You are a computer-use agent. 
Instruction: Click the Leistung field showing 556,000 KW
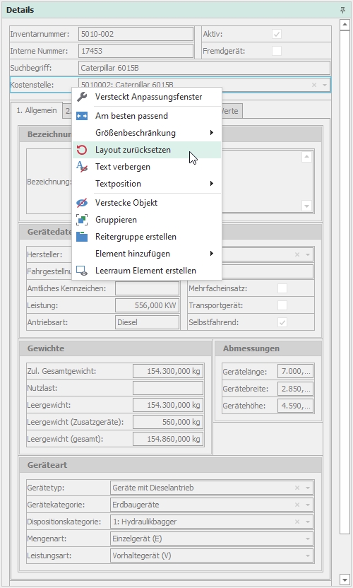pyautogui.click(x=148, y=305)
